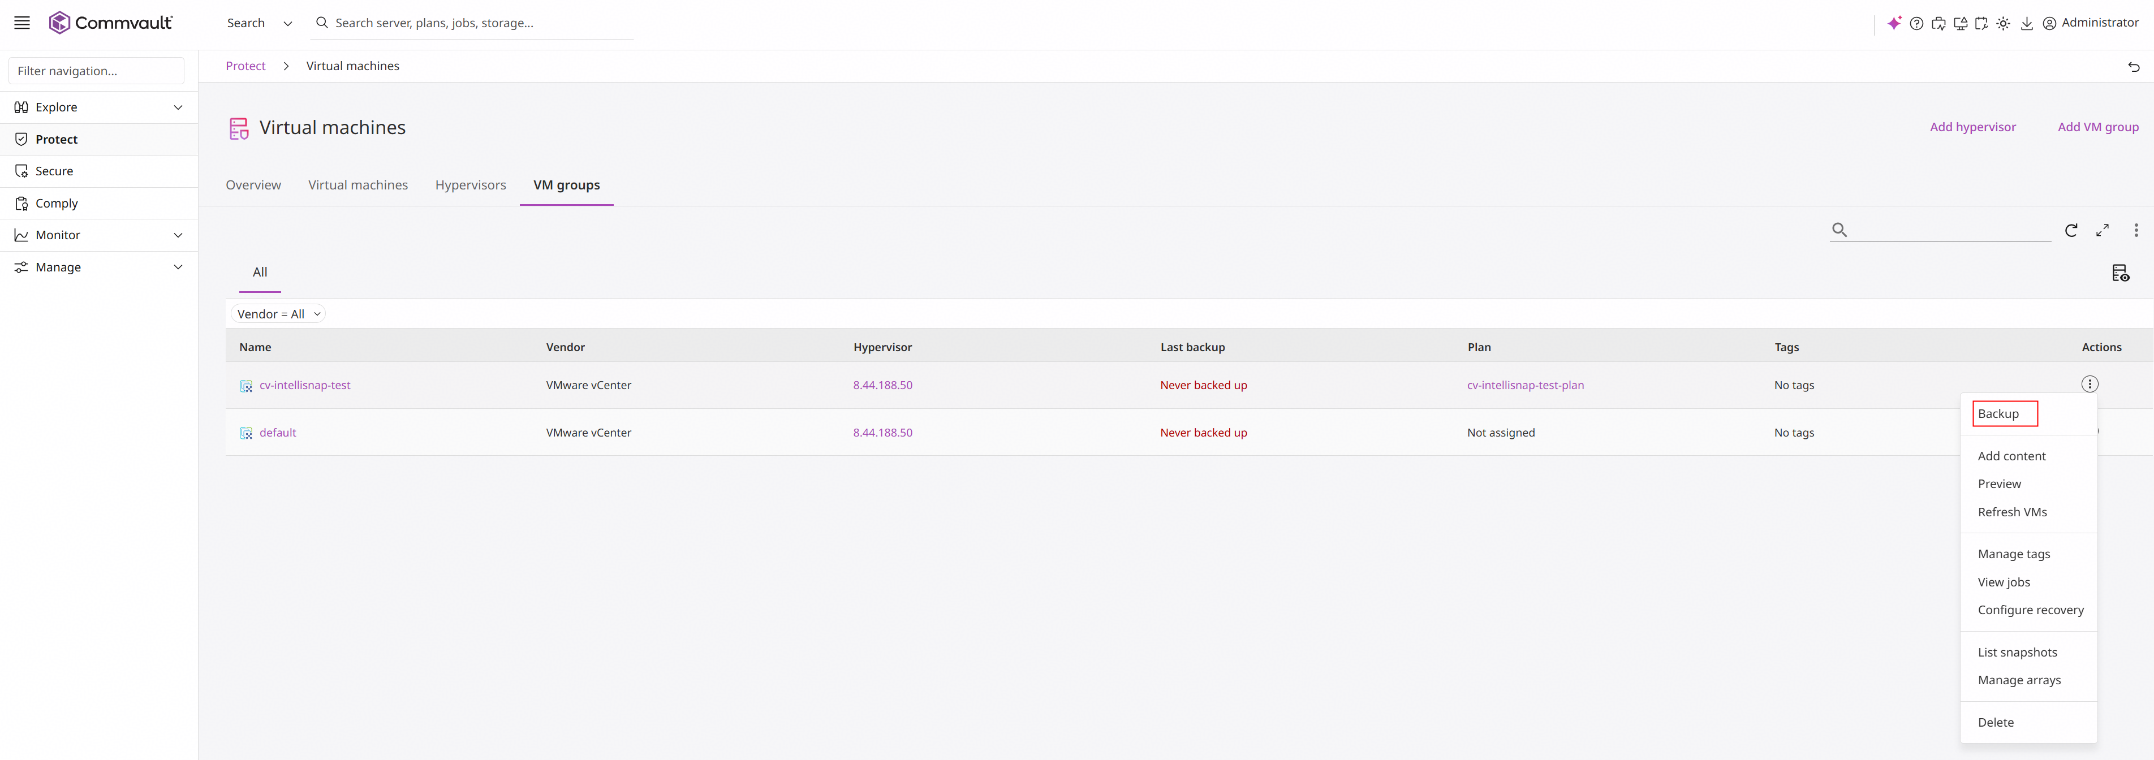
Task: Click the global search magnifier icon
Action: (322, 23)
